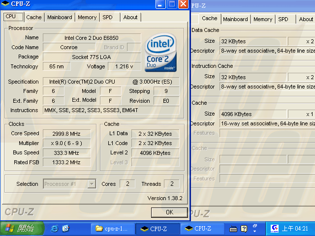
Task: Click the system tray icon beside the clock
Action: 275,229
